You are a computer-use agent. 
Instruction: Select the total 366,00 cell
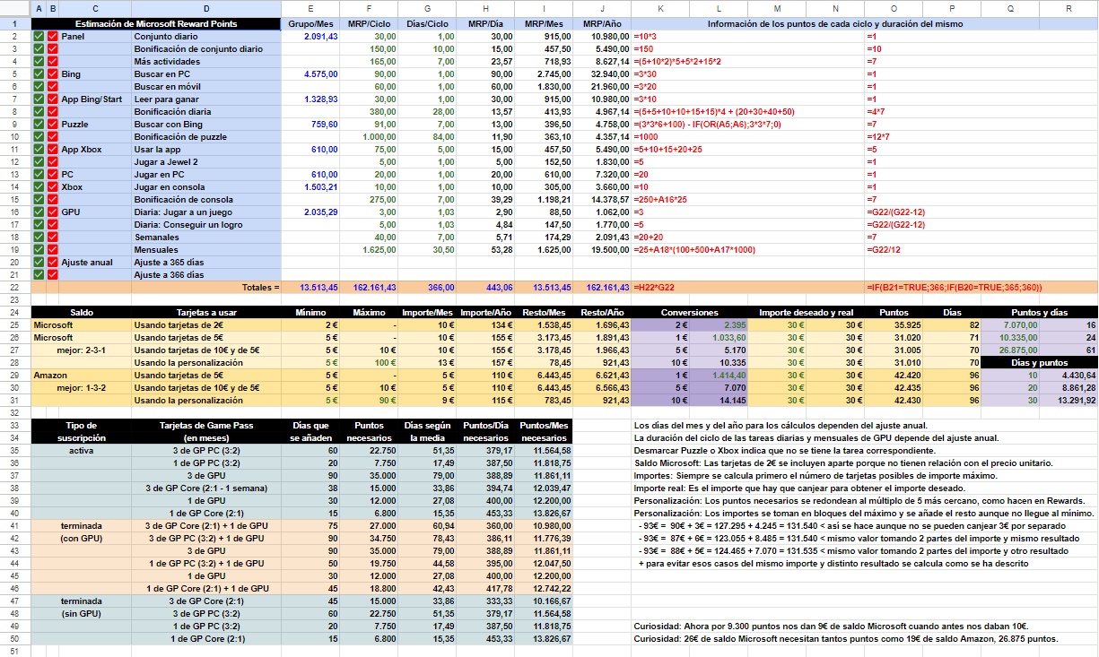click(427, 287)
